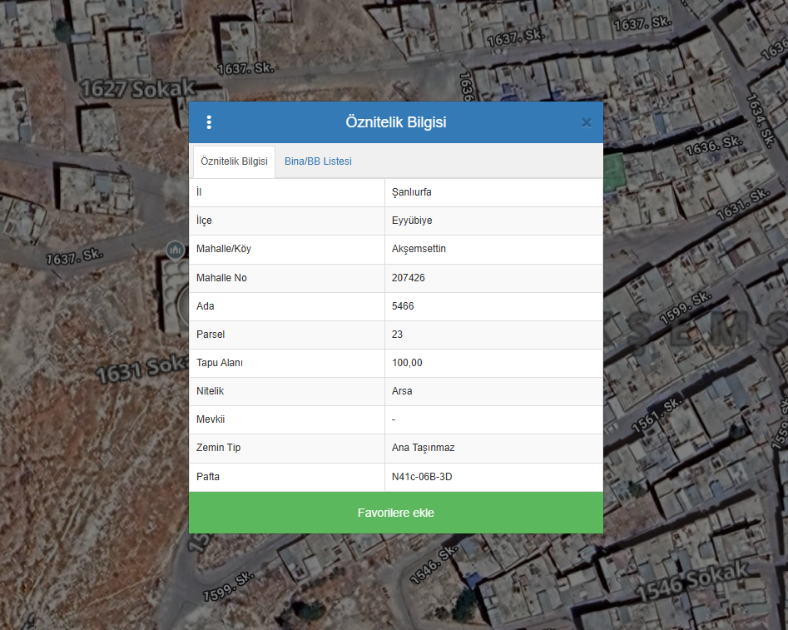
Task: Click the map landmark icon left of dialog
Action: (x=175, y=250)
